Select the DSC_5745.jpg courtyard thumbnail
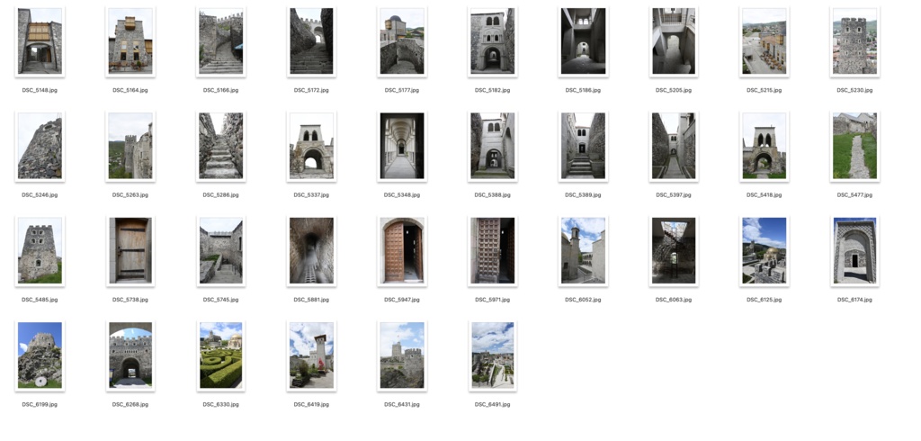 coord(221,250)
